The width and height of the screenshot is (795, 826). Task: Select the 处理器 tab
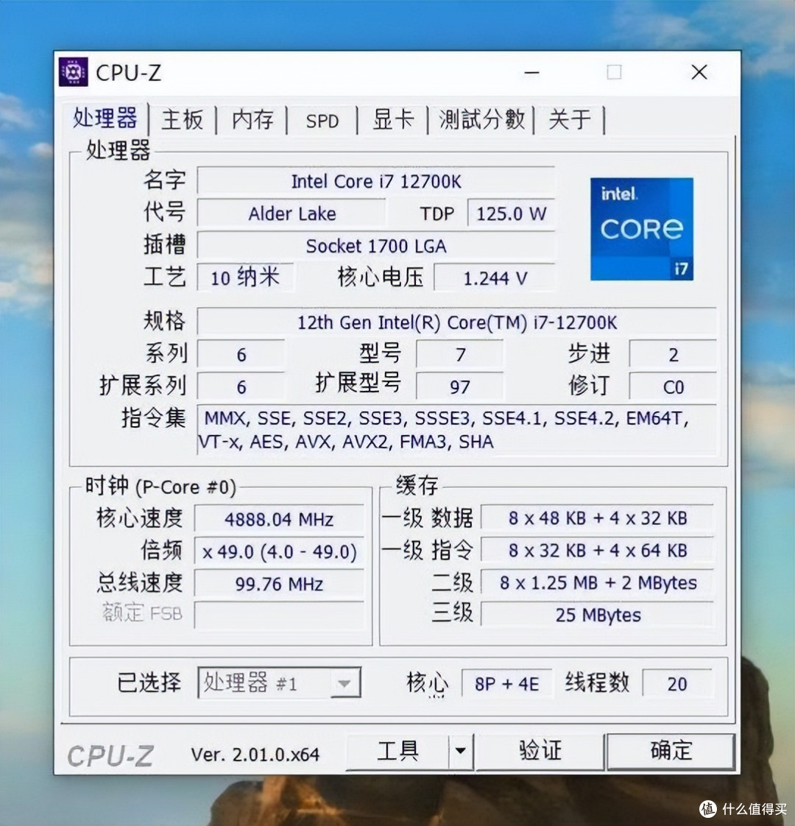point(105,118)
